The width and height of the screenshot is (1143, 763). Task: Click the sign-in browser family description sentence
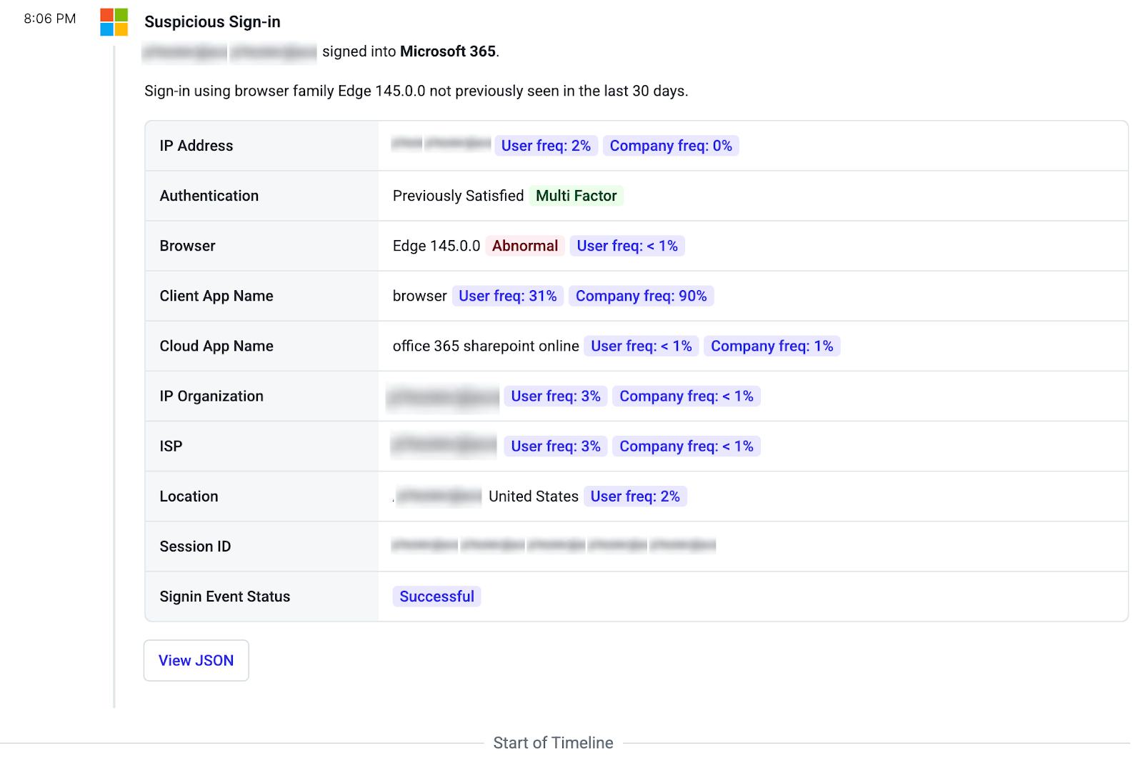coord(416,91)
